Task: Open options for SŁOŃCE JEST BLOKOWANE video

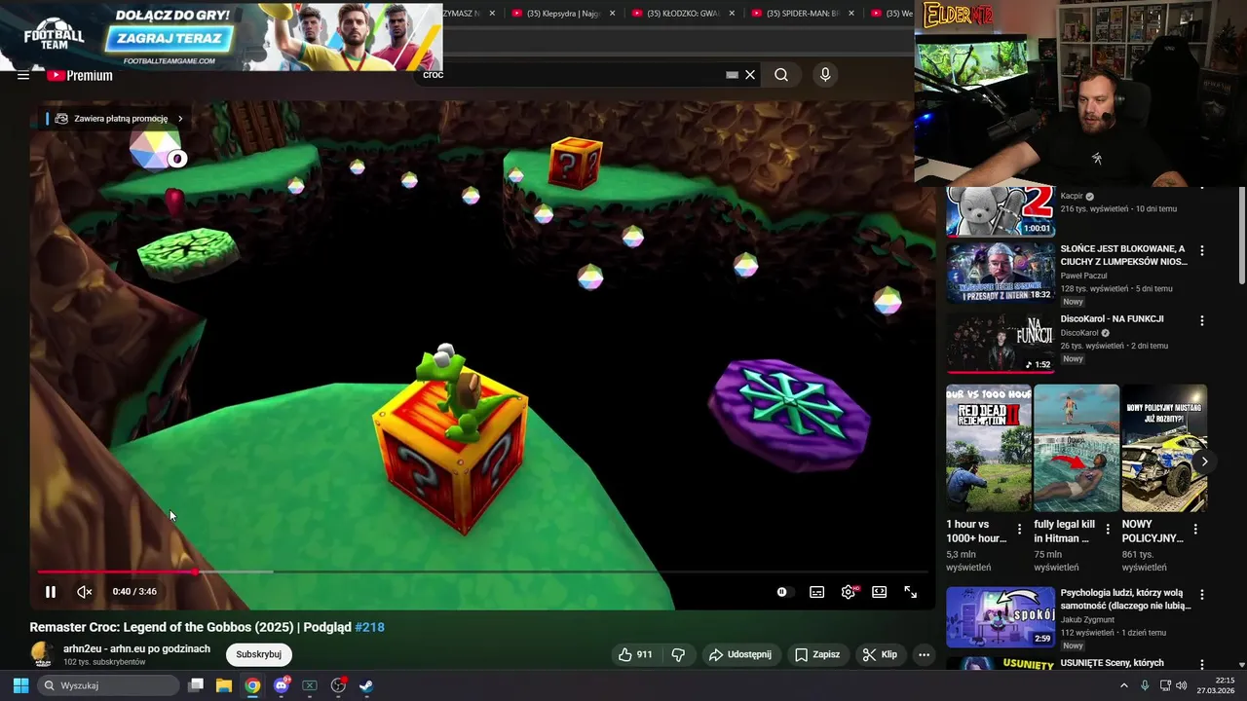Action: pos(1201,251)
